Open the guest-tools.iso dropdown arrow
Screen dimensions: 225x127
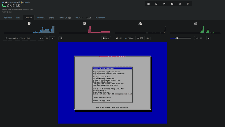point(43,38)
